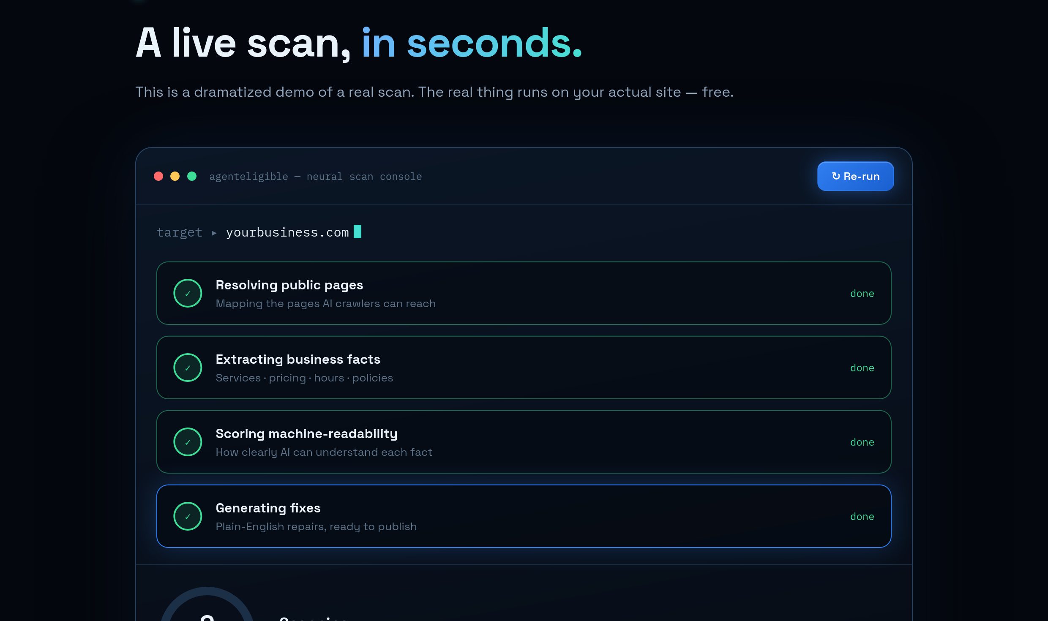Click the checkmark icon for Extracting business facts
This screenshot has width=1048, height=621.
tap(188, 368)
